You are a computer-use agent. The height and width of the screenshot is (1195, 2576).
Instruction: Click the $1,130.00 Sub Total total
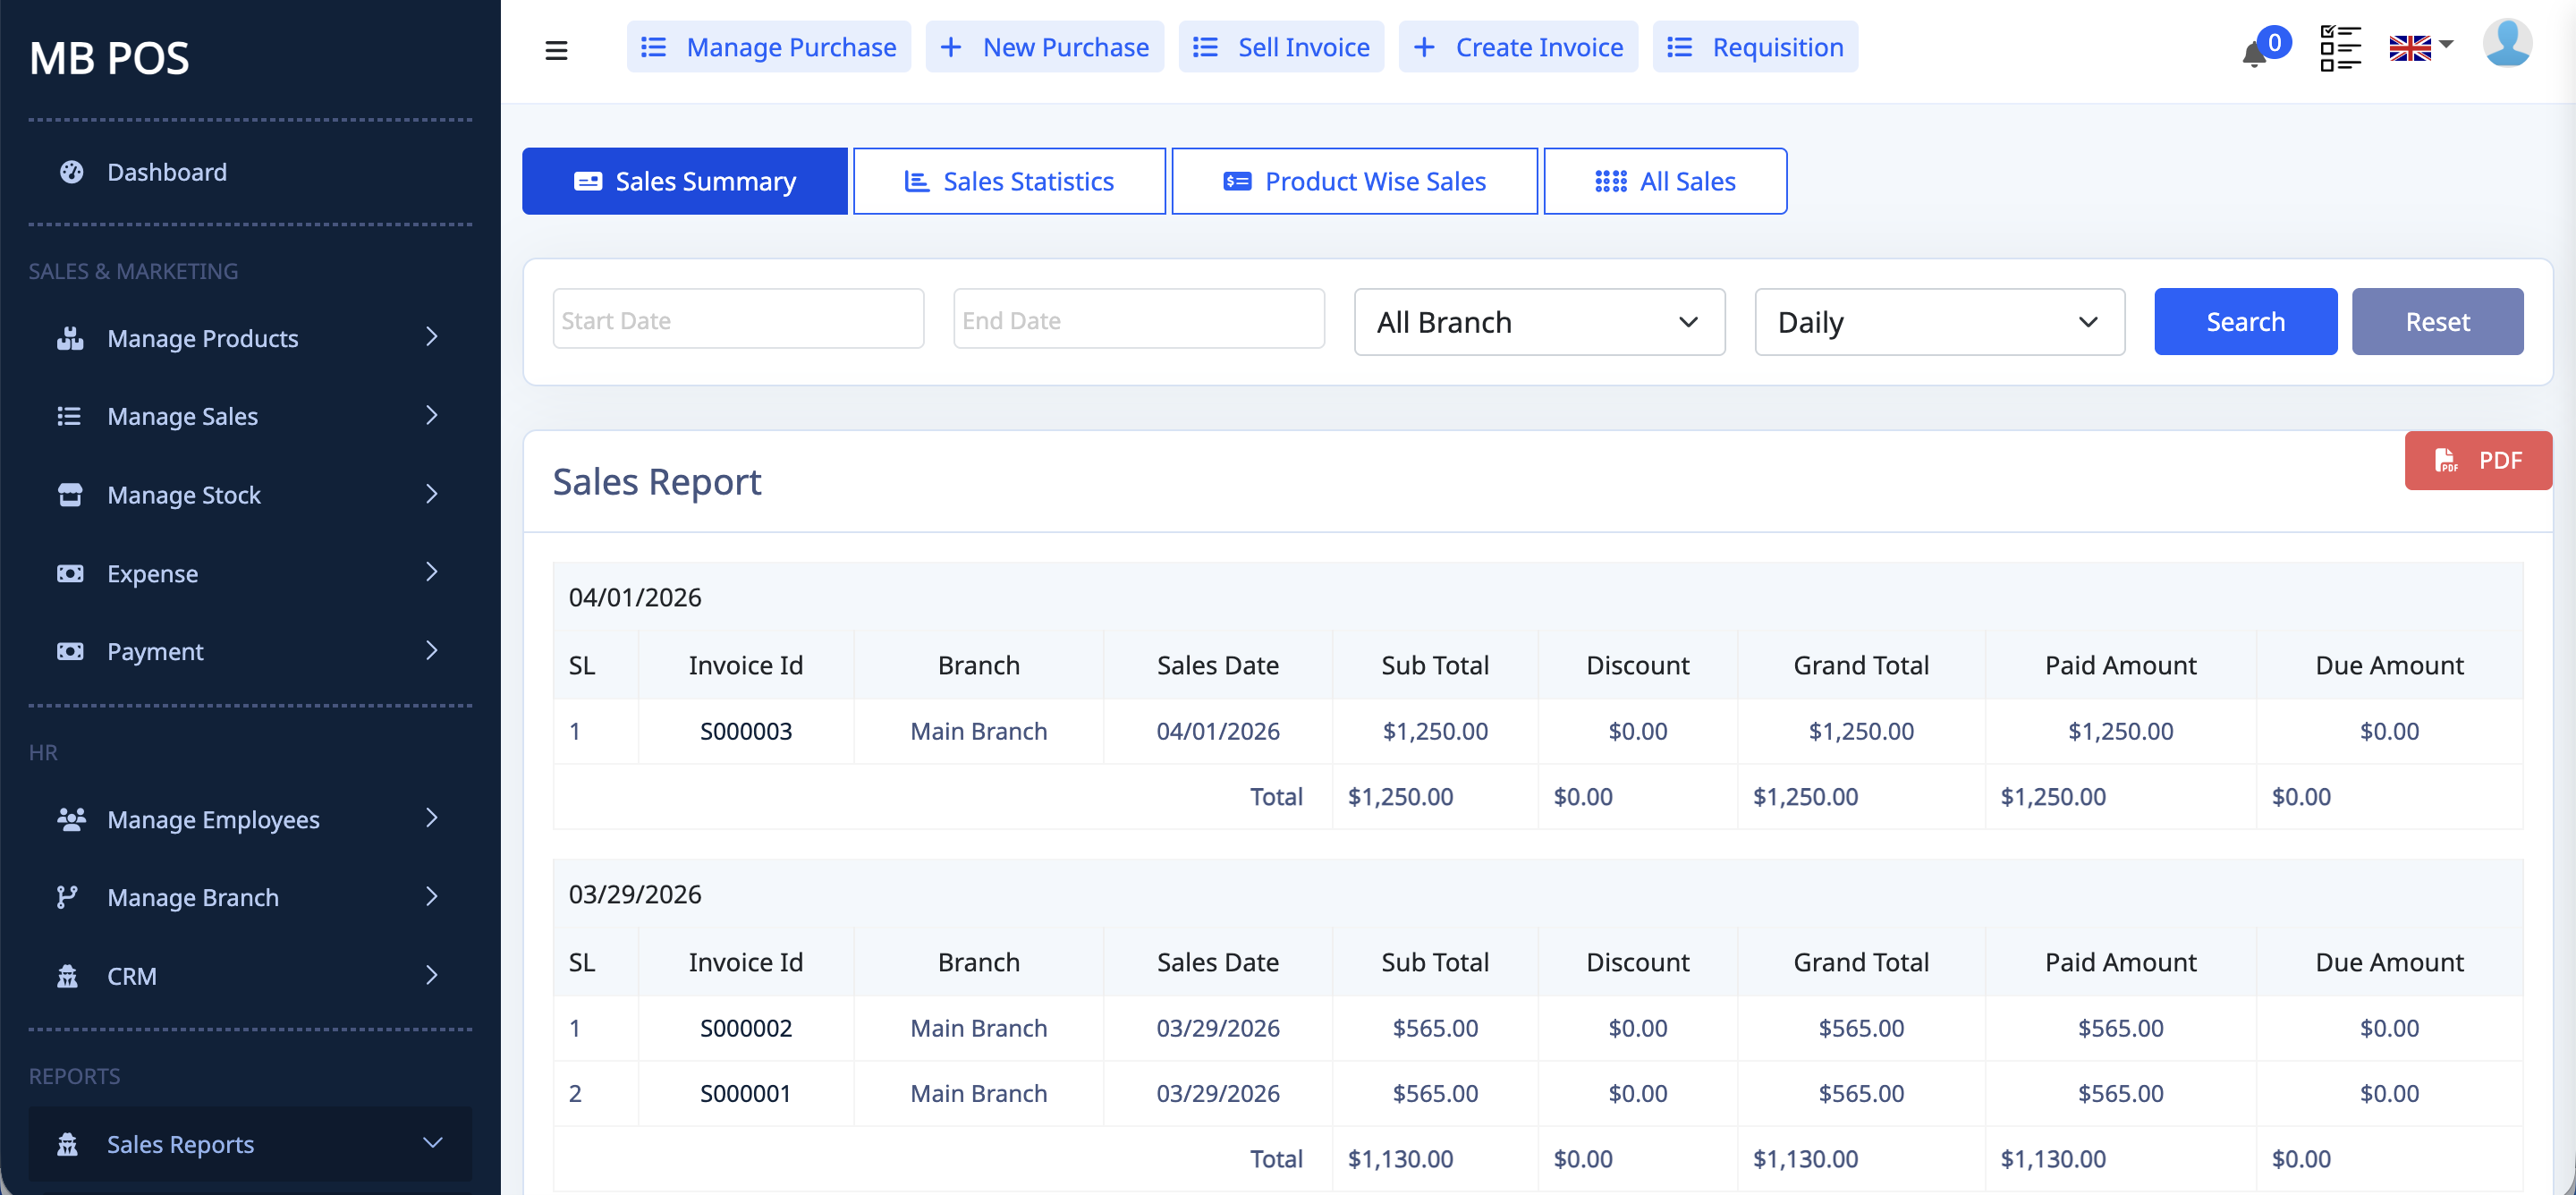[1400, 1159]
